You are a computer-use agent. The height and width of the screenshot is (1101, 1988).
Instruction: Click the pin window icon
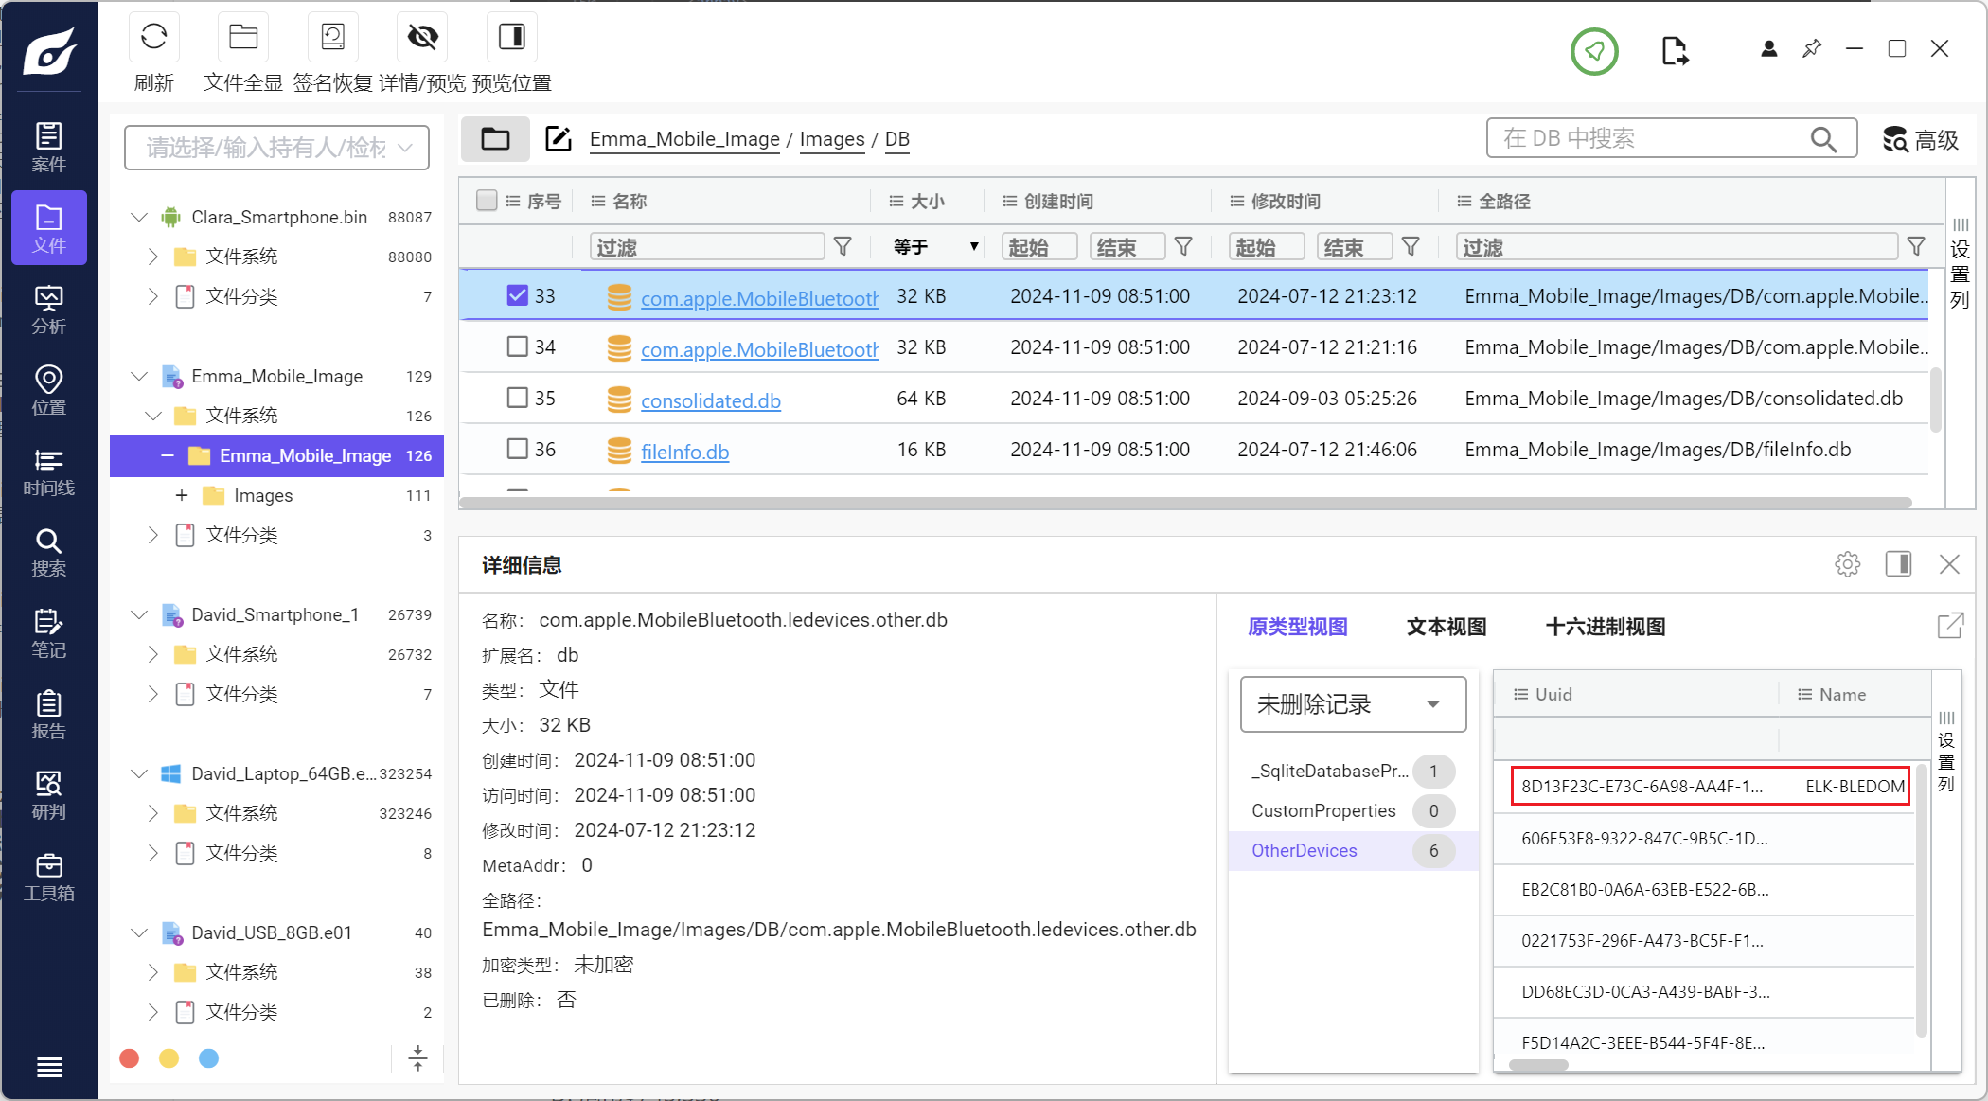click(1812, 48)
